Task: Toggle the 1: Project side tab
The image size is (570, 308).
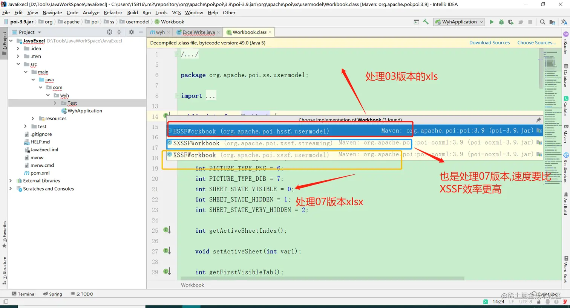Action: [4, 43]
